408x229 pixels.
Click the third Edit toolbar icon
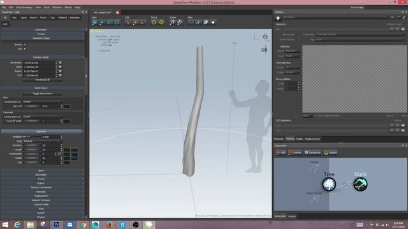(x=143, y=22)
